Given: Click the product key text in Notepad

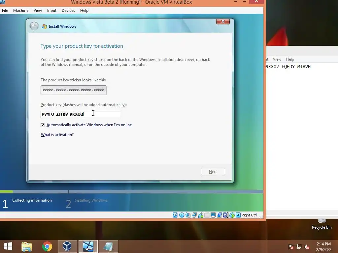Looking at the screenshot, I should click(288, 67).
